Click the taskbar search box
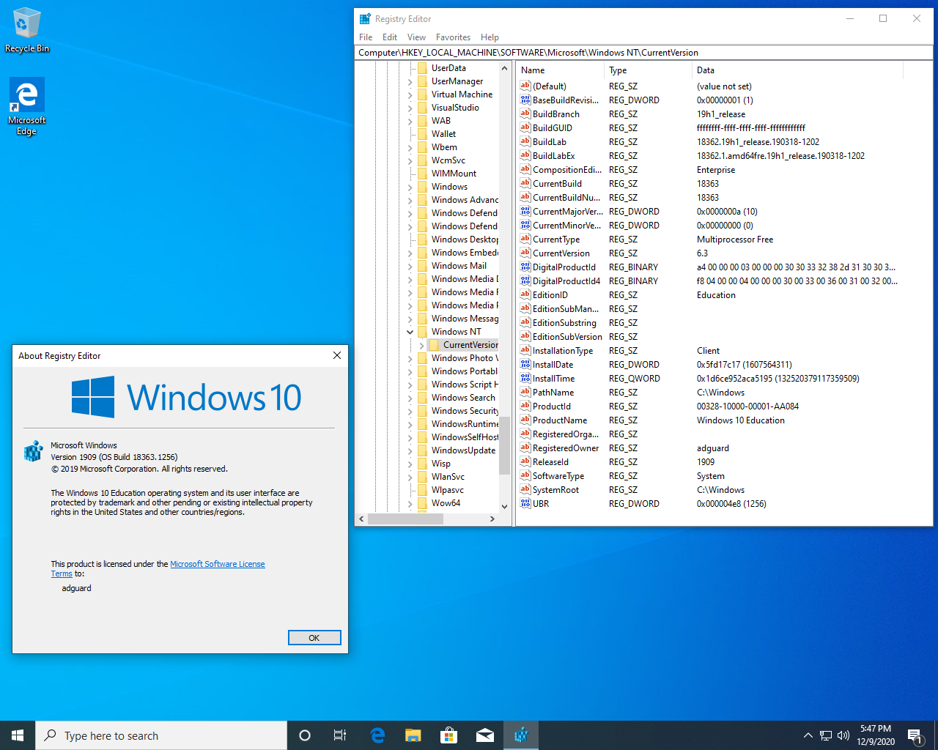The height and width of the screenshot is (750, 938). pyautogui.click(x=161, y=735)
